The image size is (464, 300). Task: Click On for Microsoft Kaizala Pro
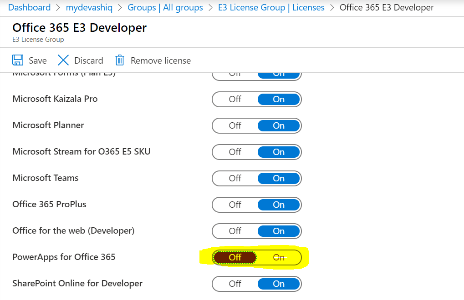click(279, 99)
